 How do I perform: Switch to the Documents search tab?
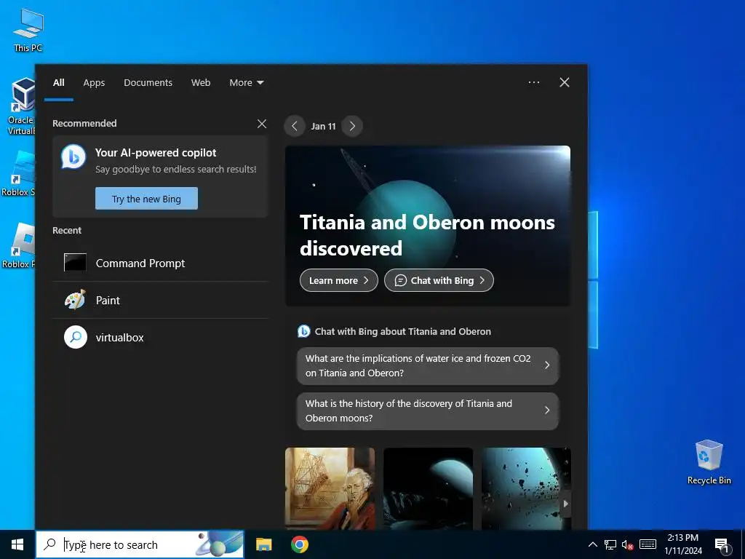(x=148, y=83)
